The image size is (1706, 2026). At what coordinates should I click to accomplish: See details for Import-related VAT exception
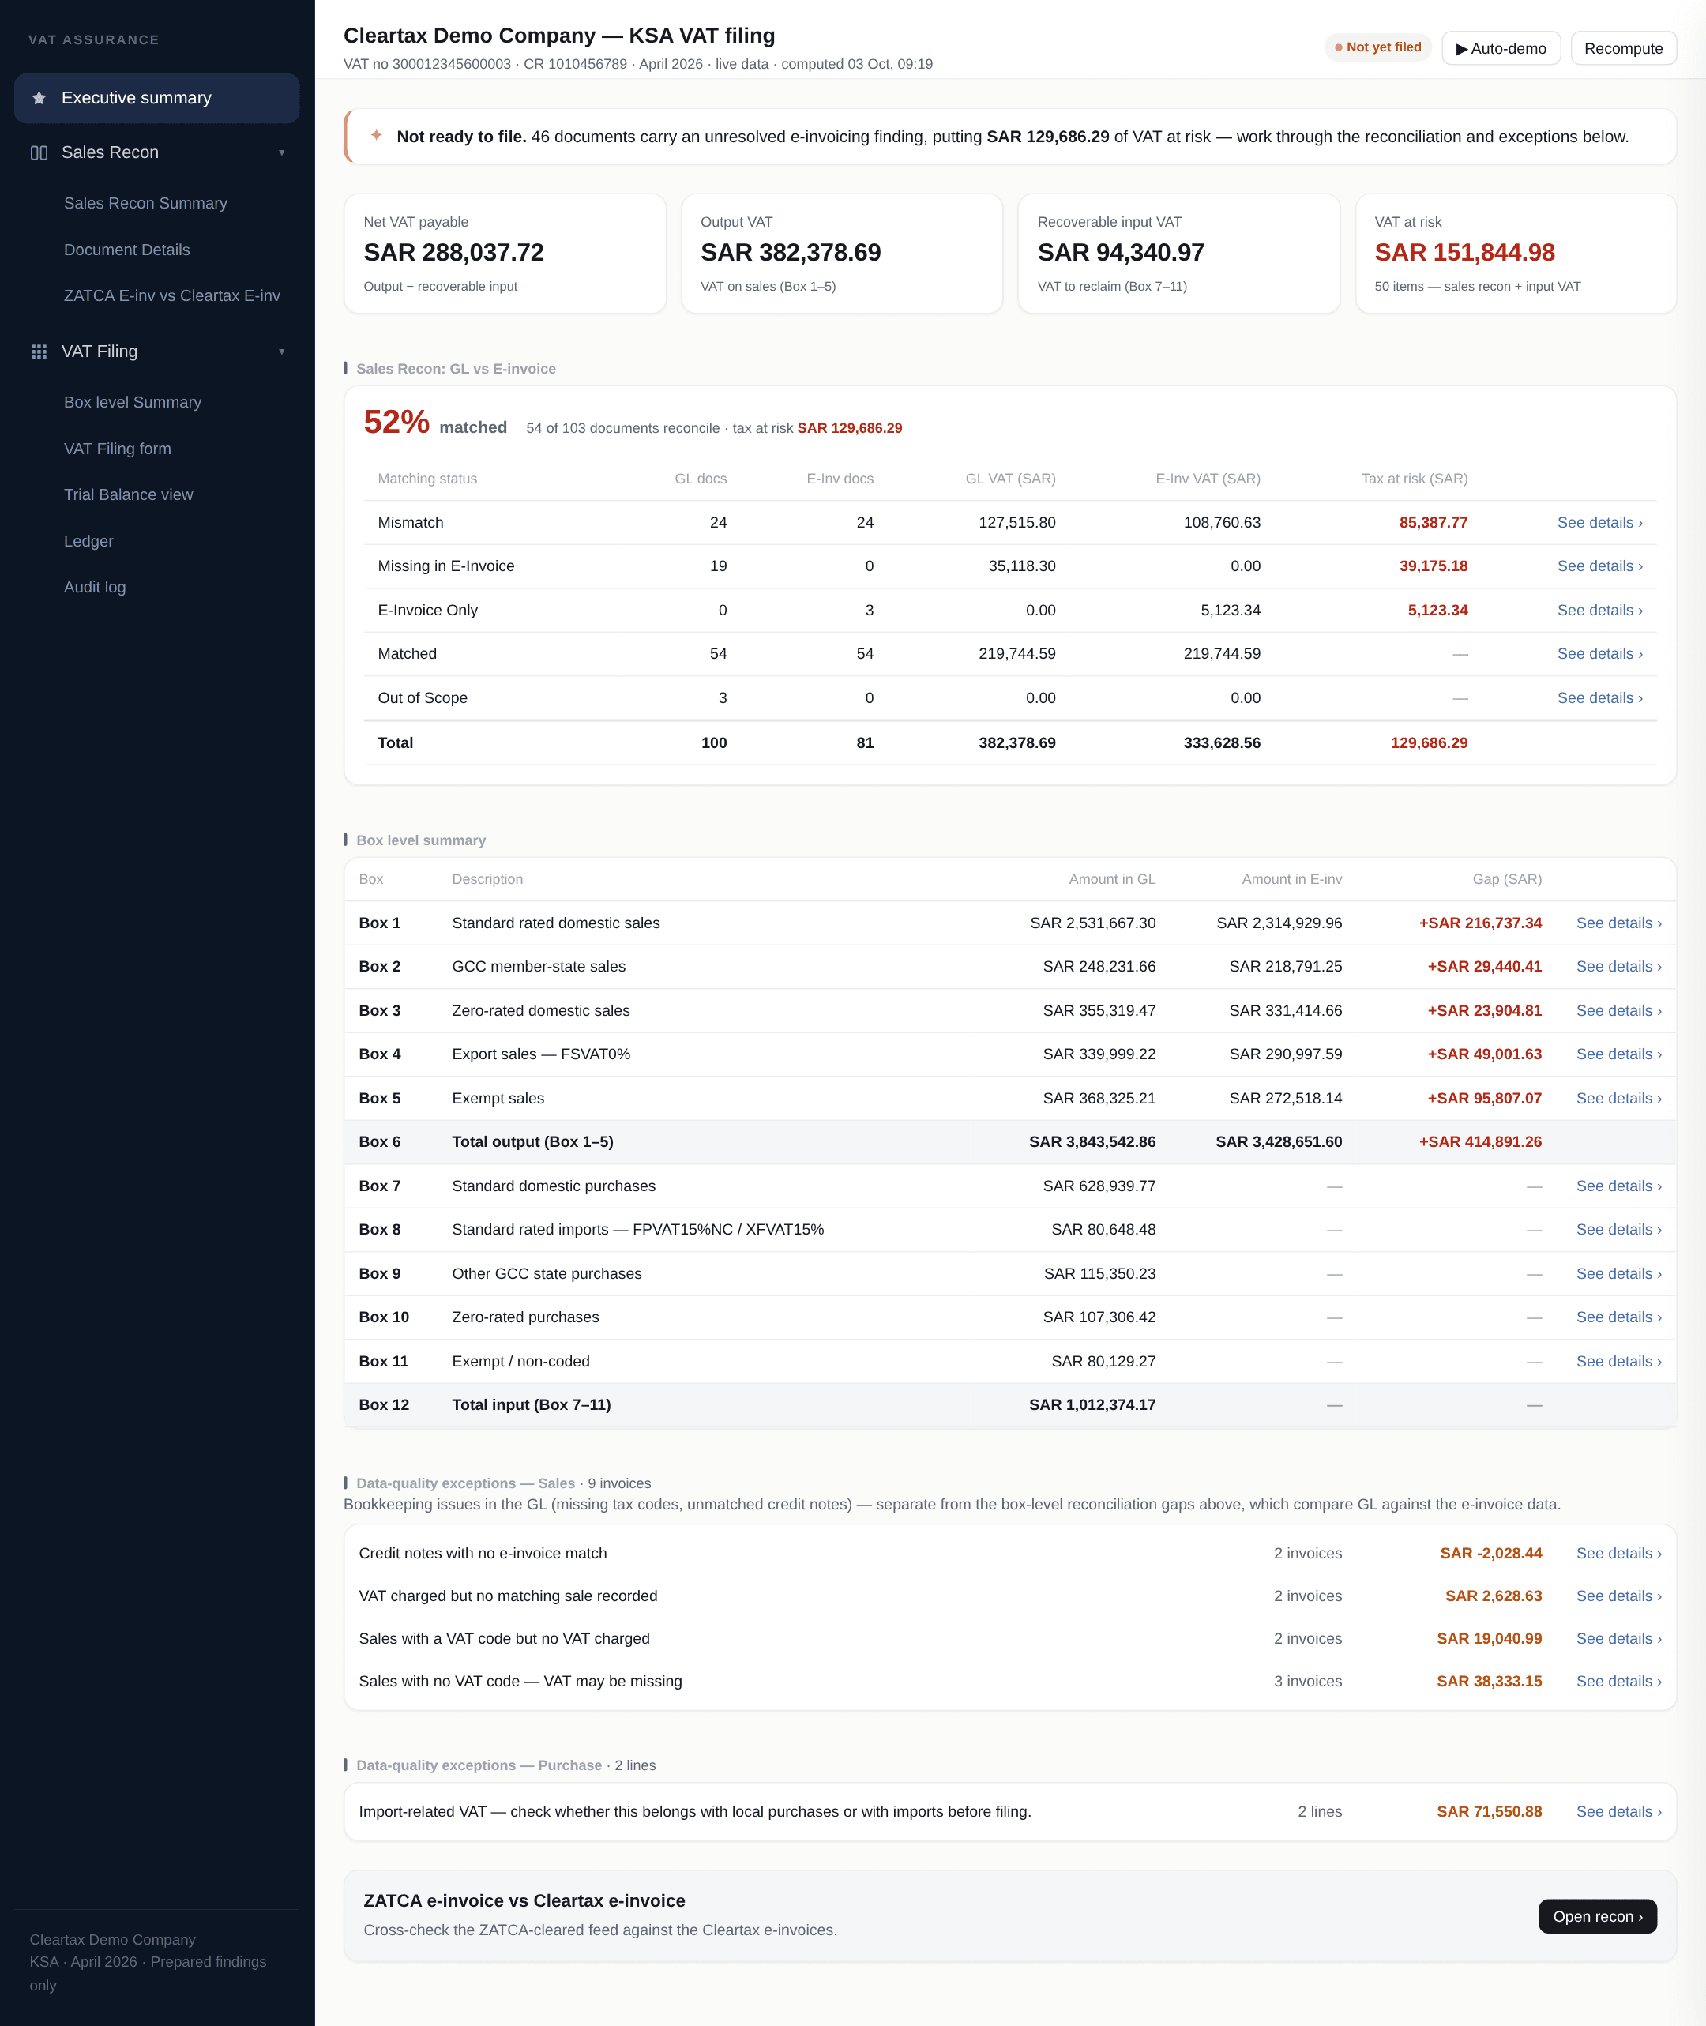[x=1618, y=1811]
